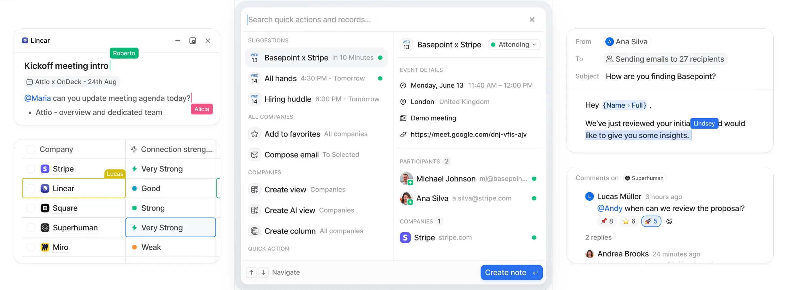786x290 pixels.
Task: Click the Demo meeting type icon
Action: [403, 118]
